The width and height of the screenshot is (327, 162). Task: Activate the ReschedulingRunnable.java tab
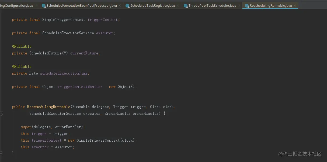(271, 6)
